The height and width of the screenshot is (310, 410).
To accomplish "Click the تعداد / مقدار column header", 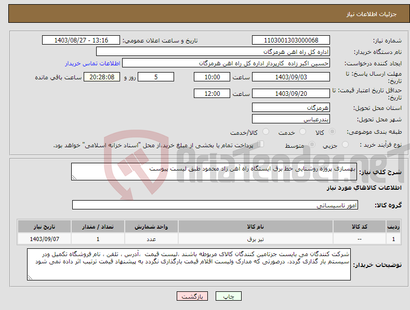I will (98, 227).
